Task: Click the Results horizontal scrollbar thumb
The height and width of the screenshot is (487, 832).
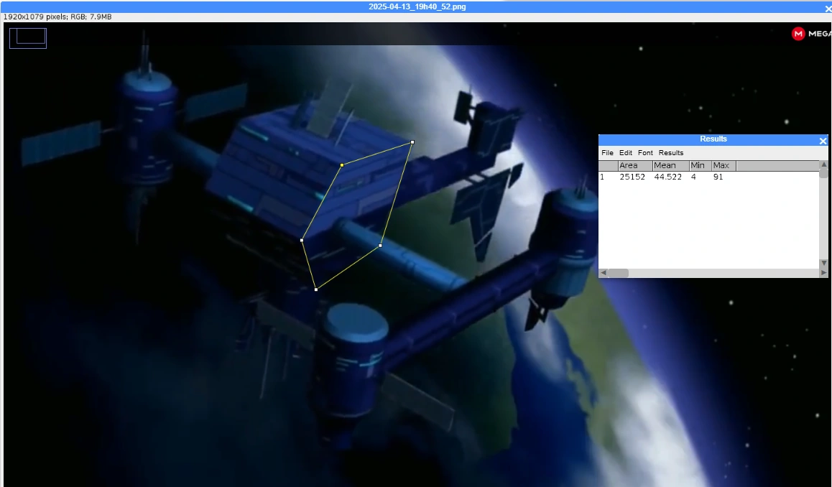Action: 618,273
